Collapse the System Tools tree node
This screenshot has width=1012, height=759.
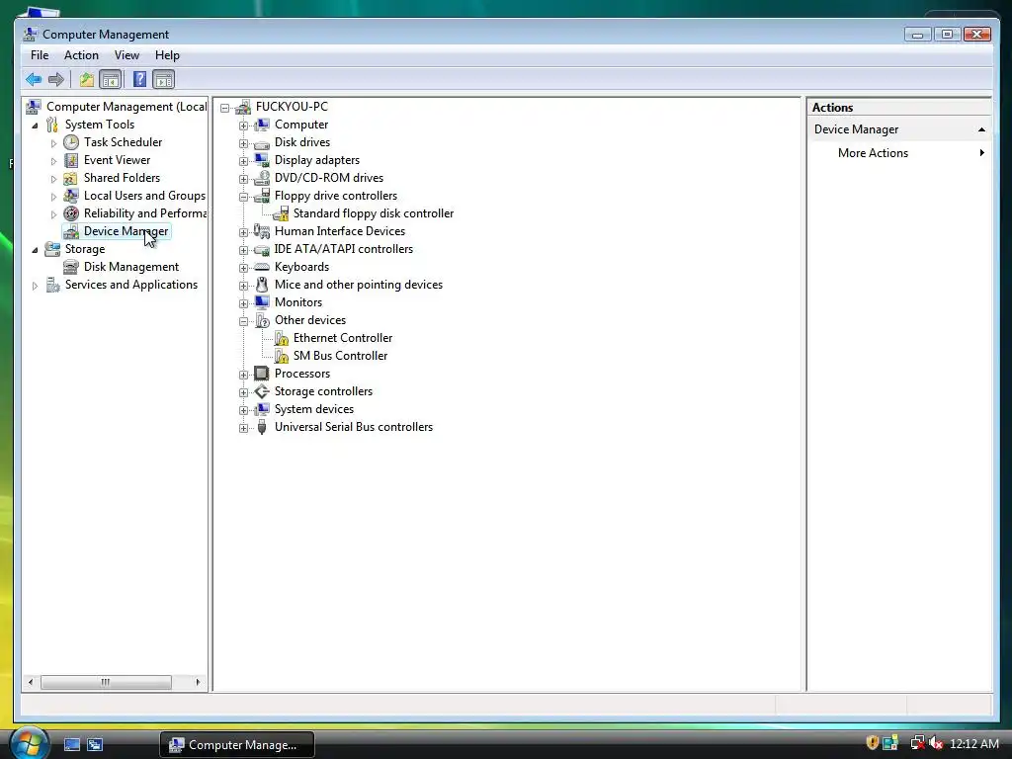[x=35, y=126]
